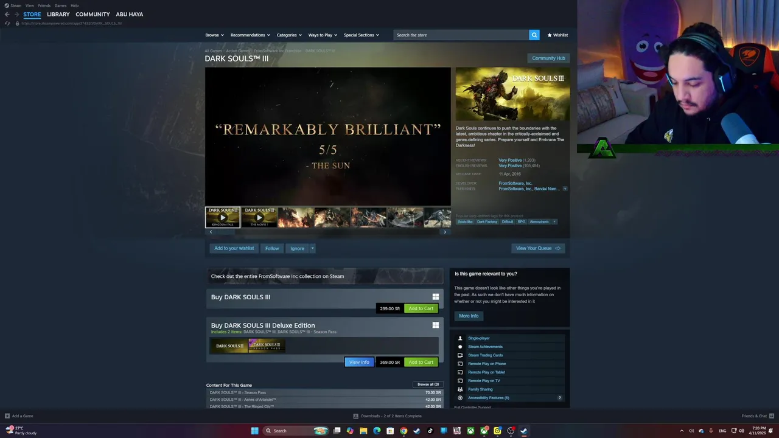The image size is (779, 438).
Task: Click View Your Queue
Action: point(538,248)
